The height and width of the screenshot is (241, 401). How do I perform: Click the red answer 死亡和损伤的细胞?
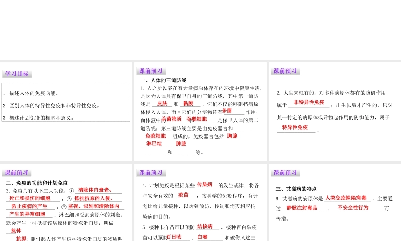point(30,198)
